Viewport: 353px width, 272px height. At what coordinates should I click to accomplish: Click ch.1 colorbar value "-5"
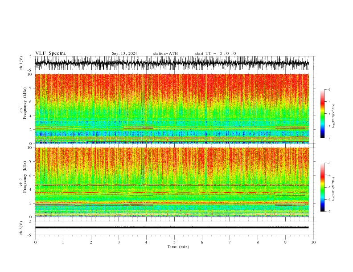(x=329, y=114)
